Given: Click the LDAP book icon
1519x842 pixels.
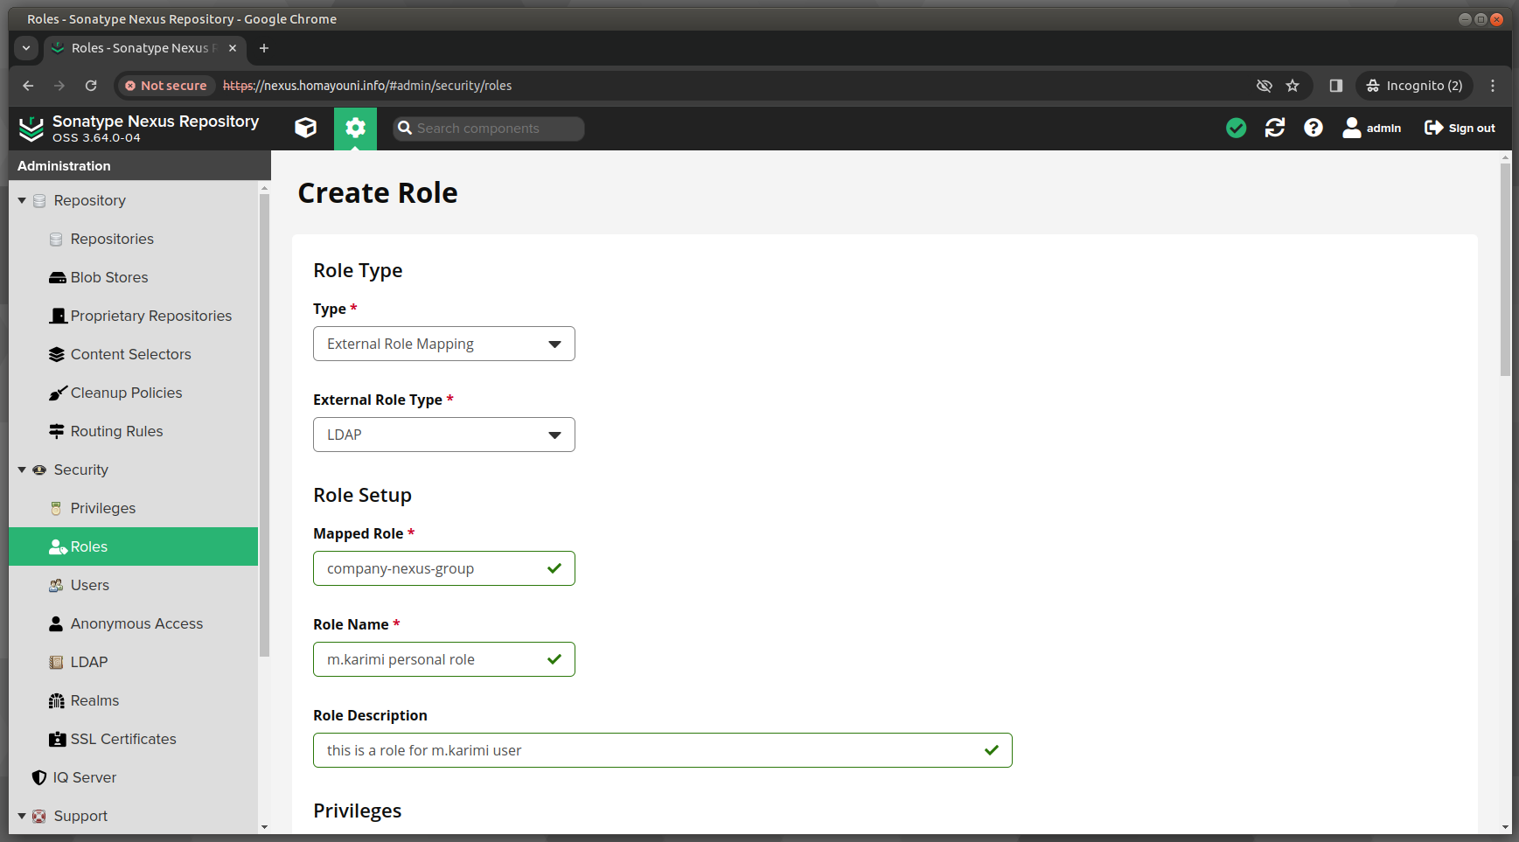Looking at the screenshot, I should (x=56, y=663).
